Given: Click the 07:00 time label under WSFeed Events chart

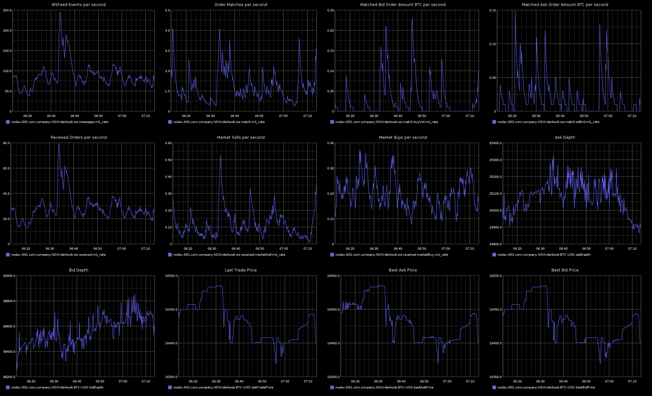Looking at the screenshot, I should point(122,116).
